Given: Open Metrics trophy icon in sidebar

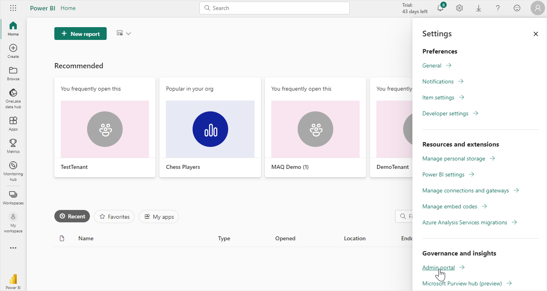Looking at the screenshot, I should 13,146.
